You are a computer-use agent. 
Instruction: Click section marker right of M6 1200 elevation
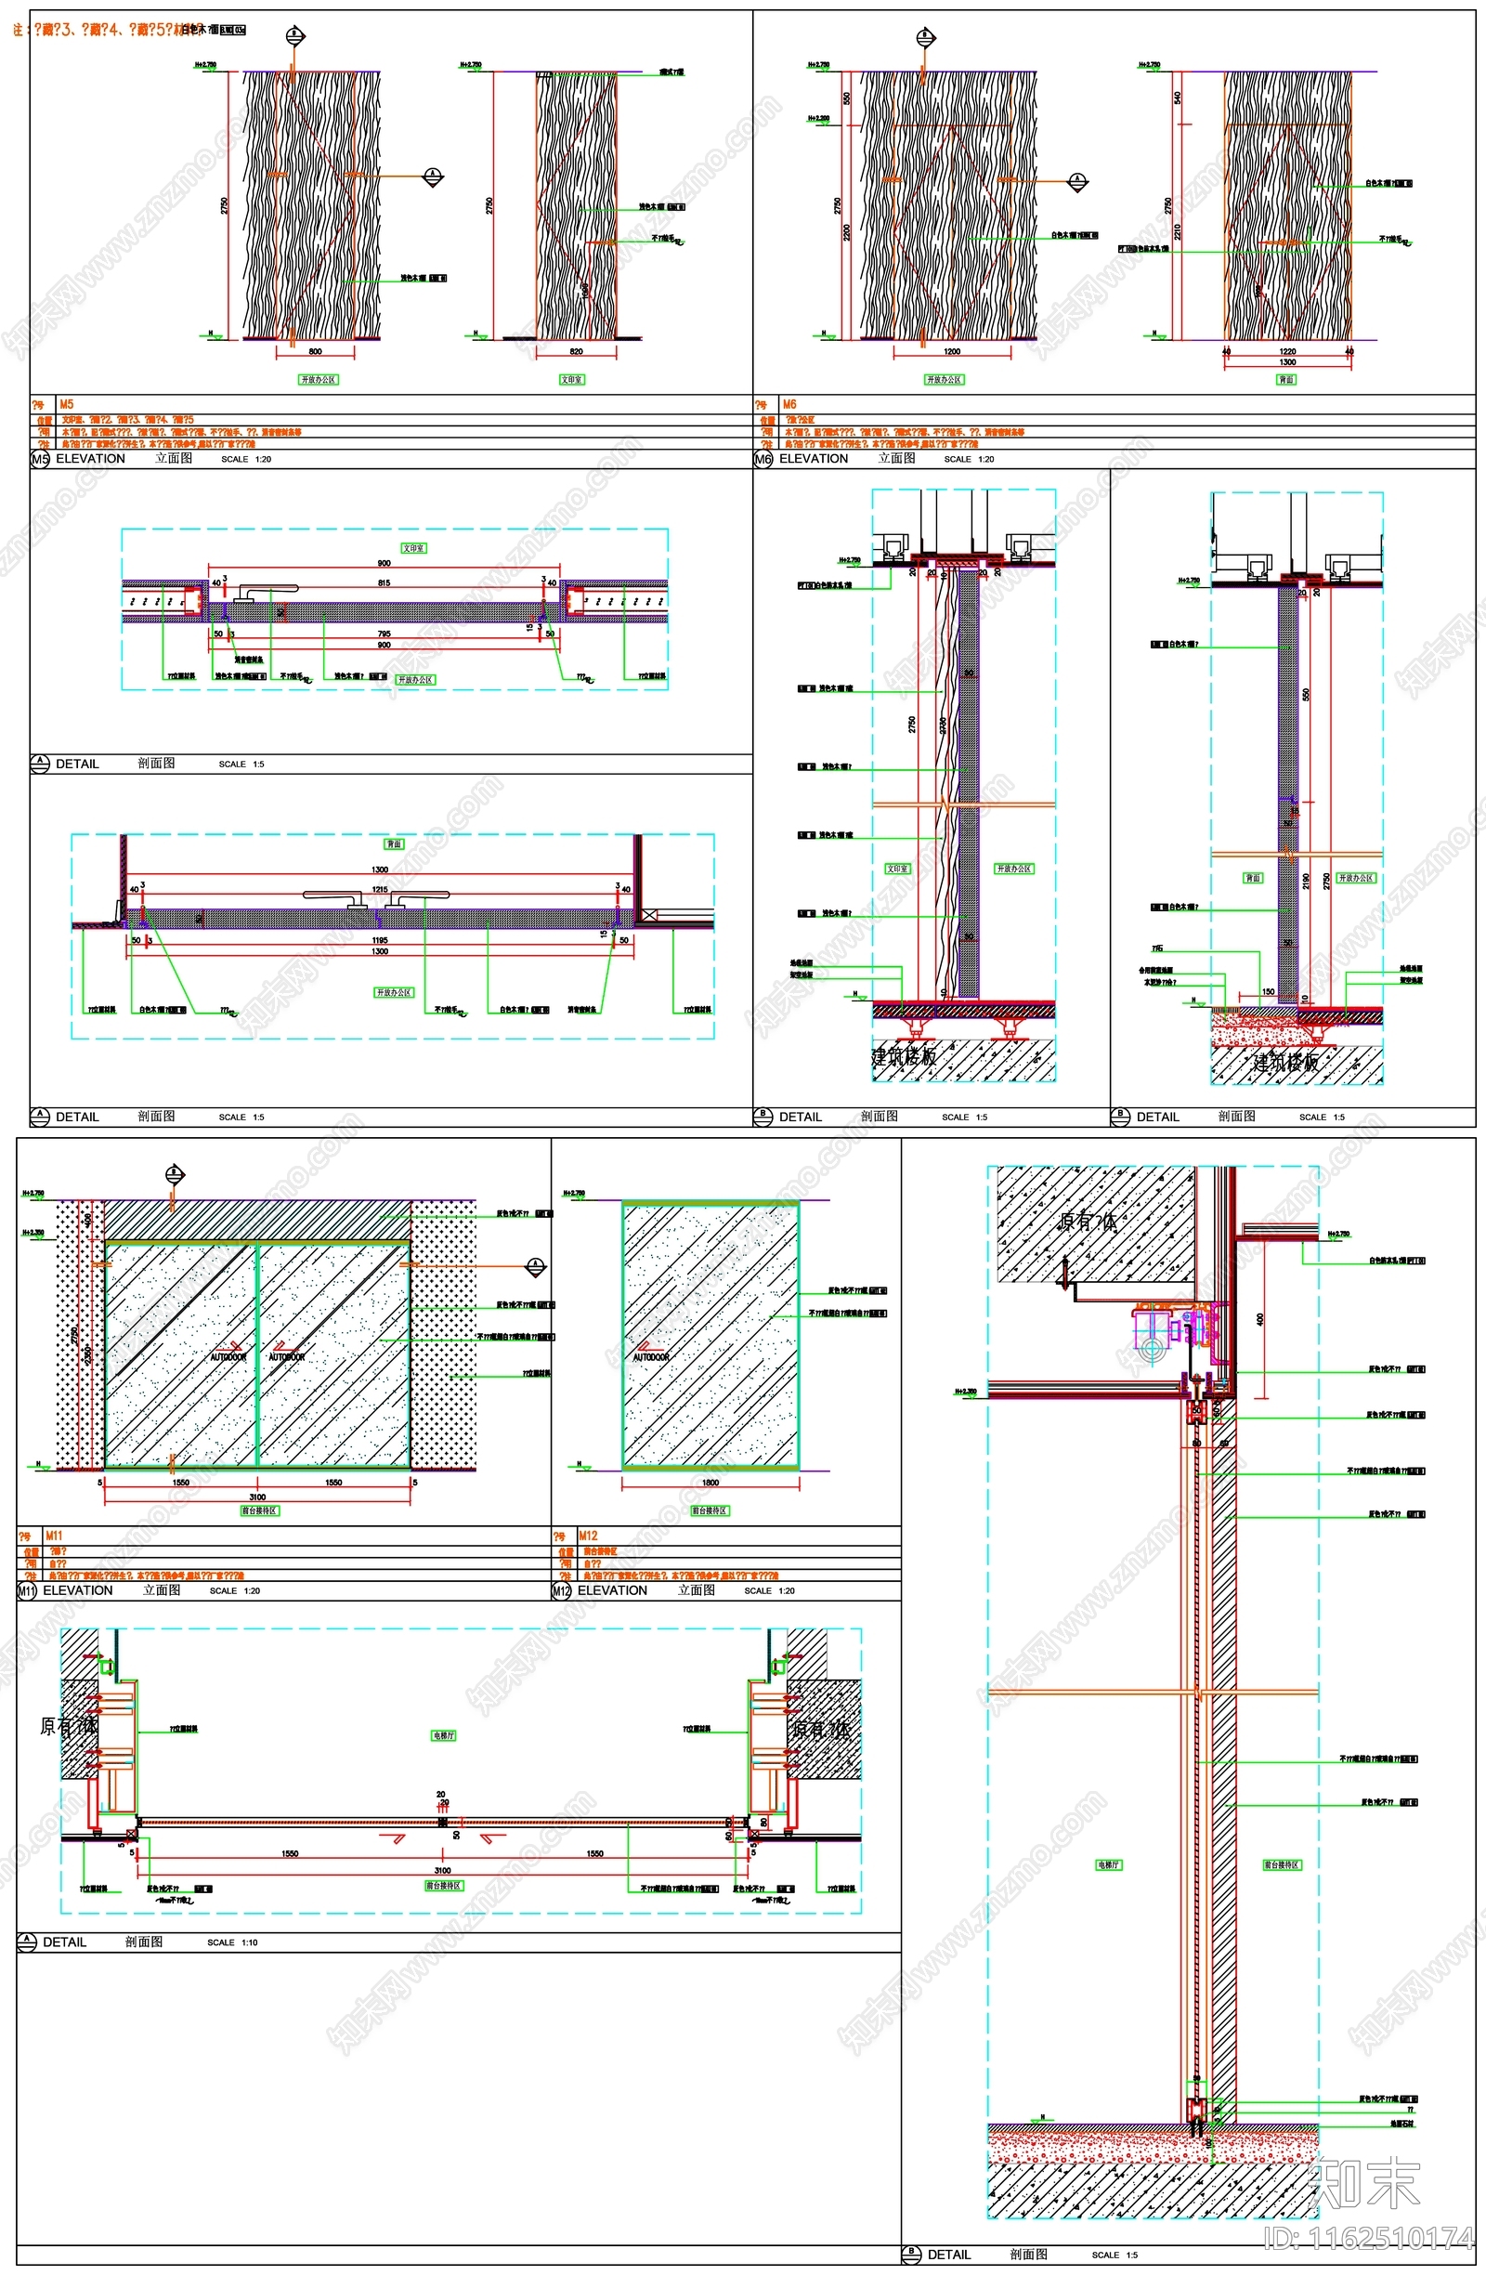1077,182
